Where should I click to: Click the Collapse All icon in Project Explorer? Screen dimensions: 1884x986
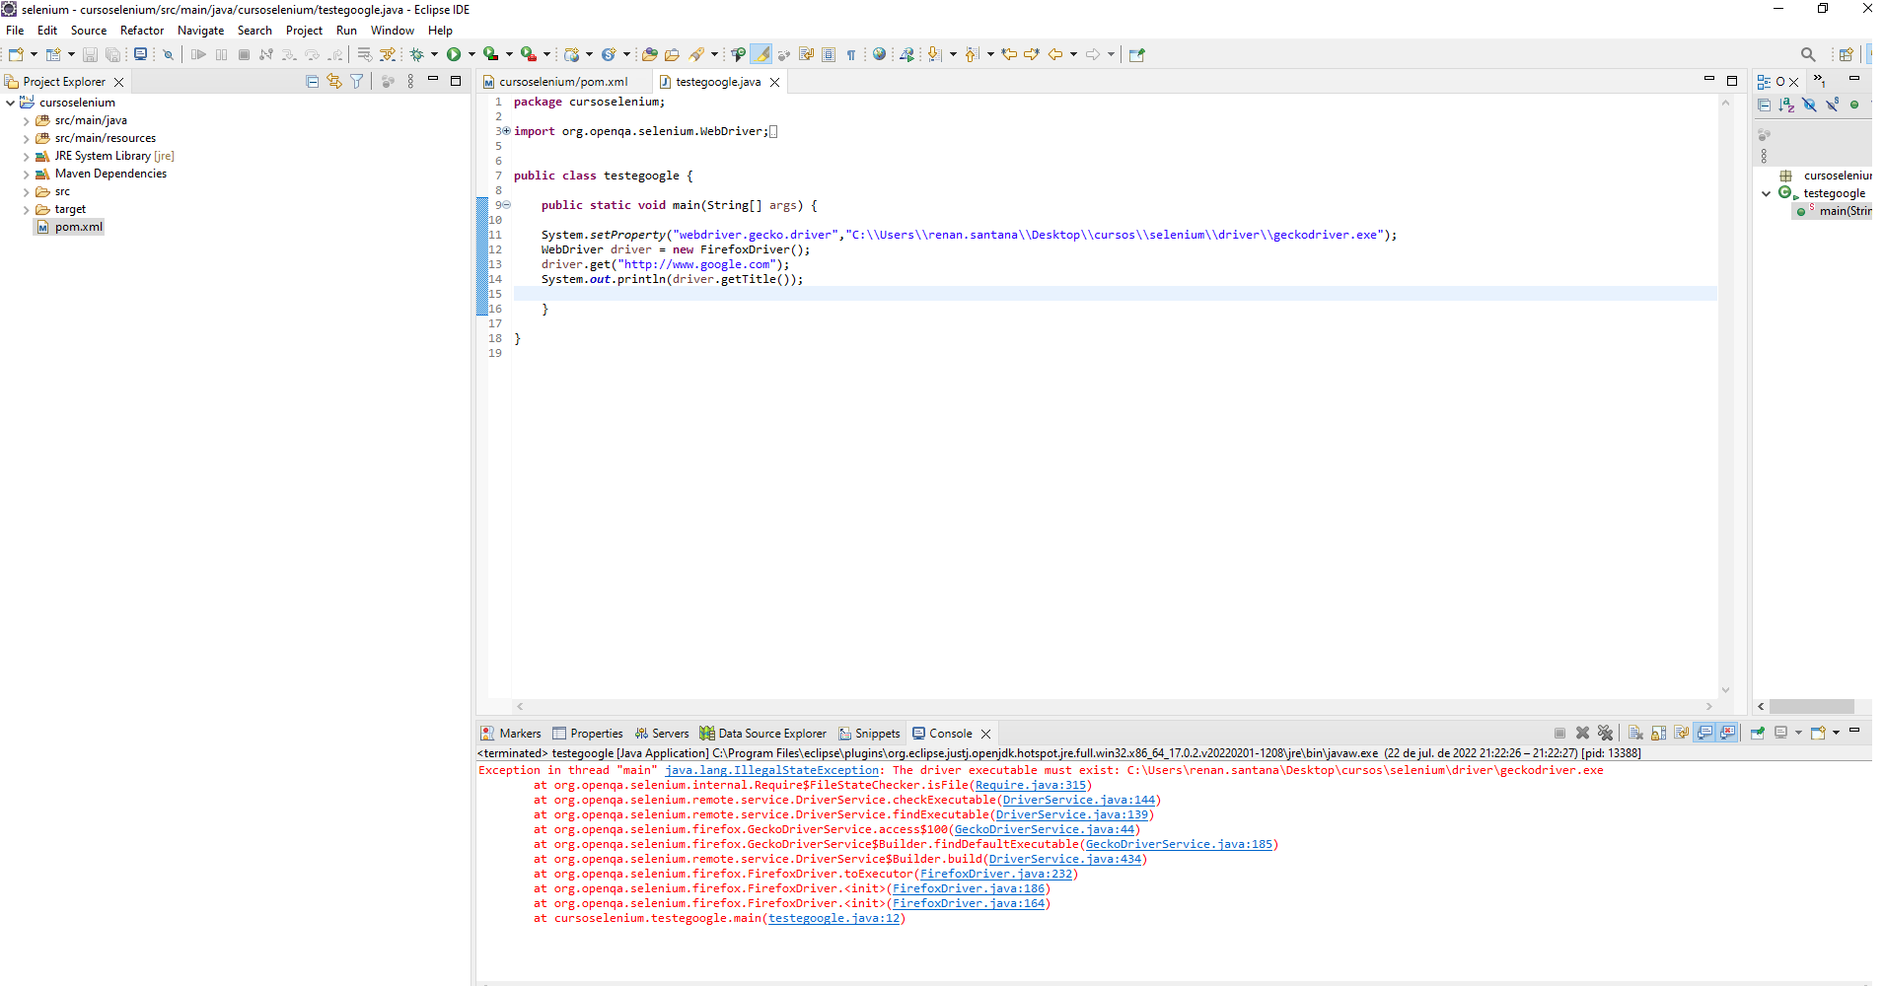313,81
